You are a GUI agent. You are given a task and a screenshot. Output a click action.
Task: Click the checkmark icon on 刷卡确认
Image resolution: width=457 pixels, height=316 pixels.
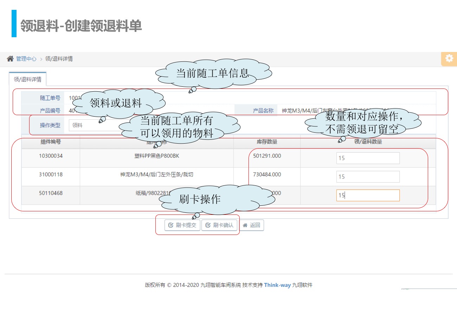(x=208, y=225)
